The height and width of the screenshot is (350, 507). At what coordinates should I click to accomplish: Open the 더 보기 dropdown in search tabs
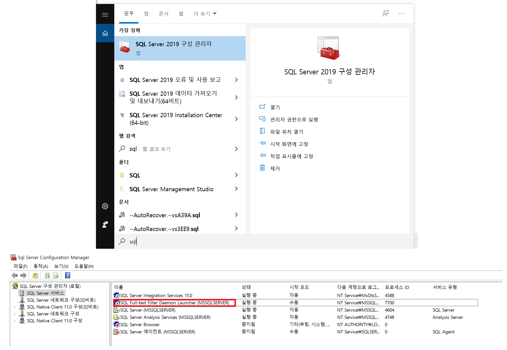tap(205, 14)
